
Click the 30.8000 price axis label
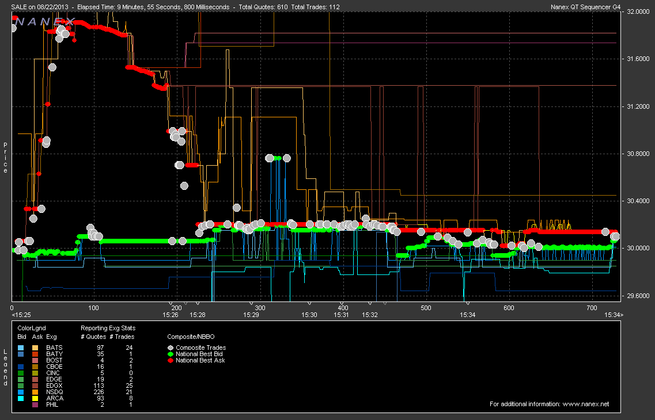pos(638,154)
